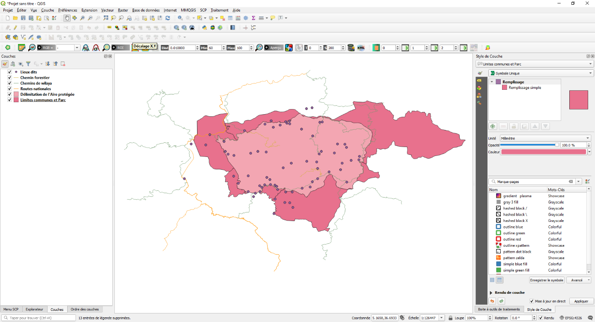Screen dimensions: 595x322
Task: Click the Couleur fill color swatch
Action: tap(543, 152)
